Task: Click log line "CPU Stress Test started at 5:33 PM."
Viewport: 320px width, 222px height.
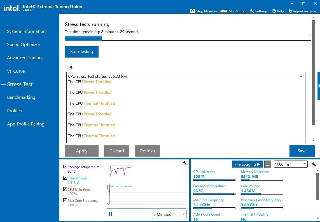Action: 98,77
